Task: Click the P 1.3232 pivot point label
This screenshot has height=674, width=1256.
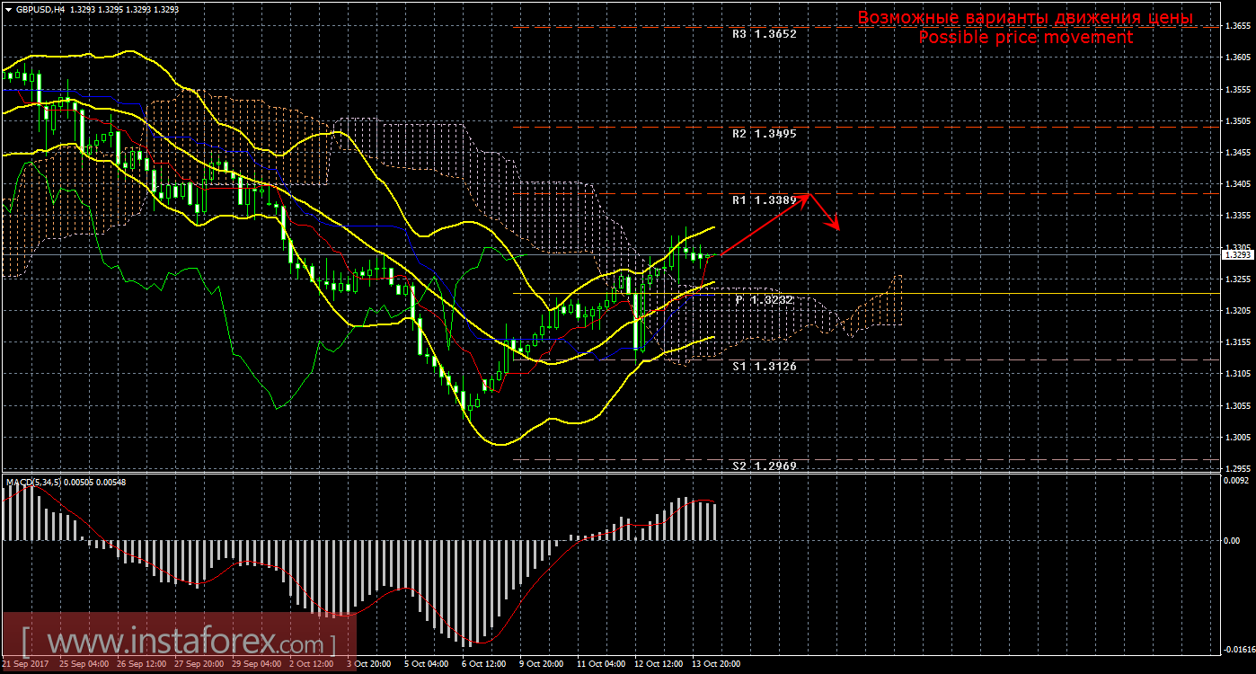Action: coord(765,300)
